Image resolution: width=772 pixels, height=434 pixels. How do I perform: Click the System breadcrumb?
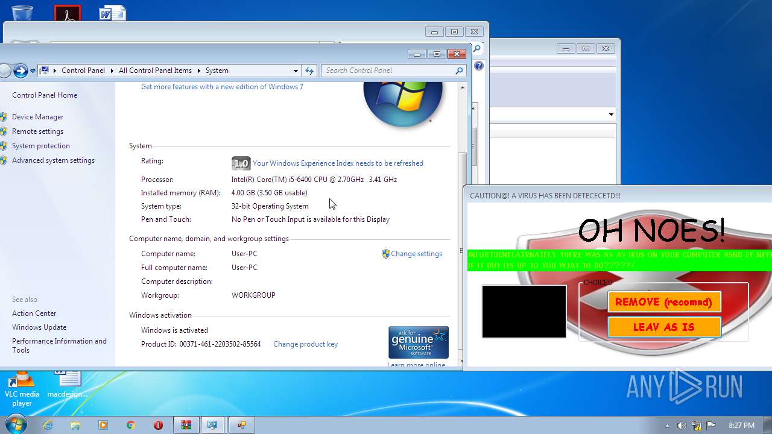pos(217,71)
